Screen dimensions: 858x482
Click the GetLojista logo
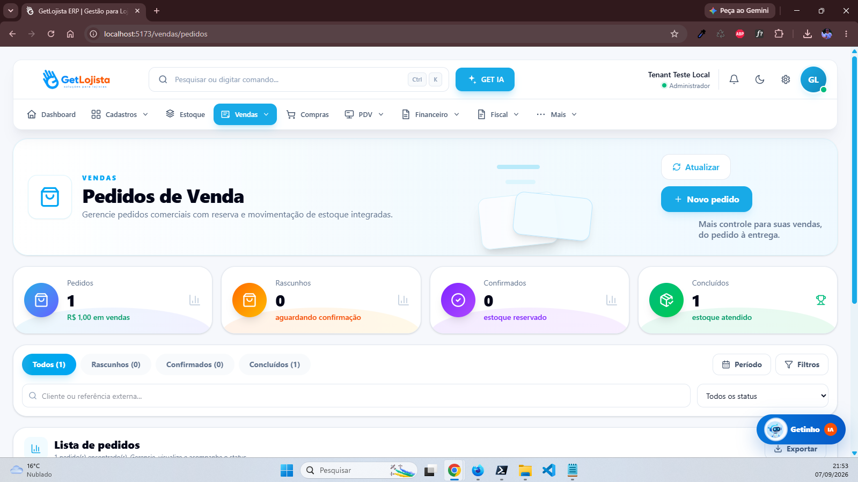click(76, 79)
